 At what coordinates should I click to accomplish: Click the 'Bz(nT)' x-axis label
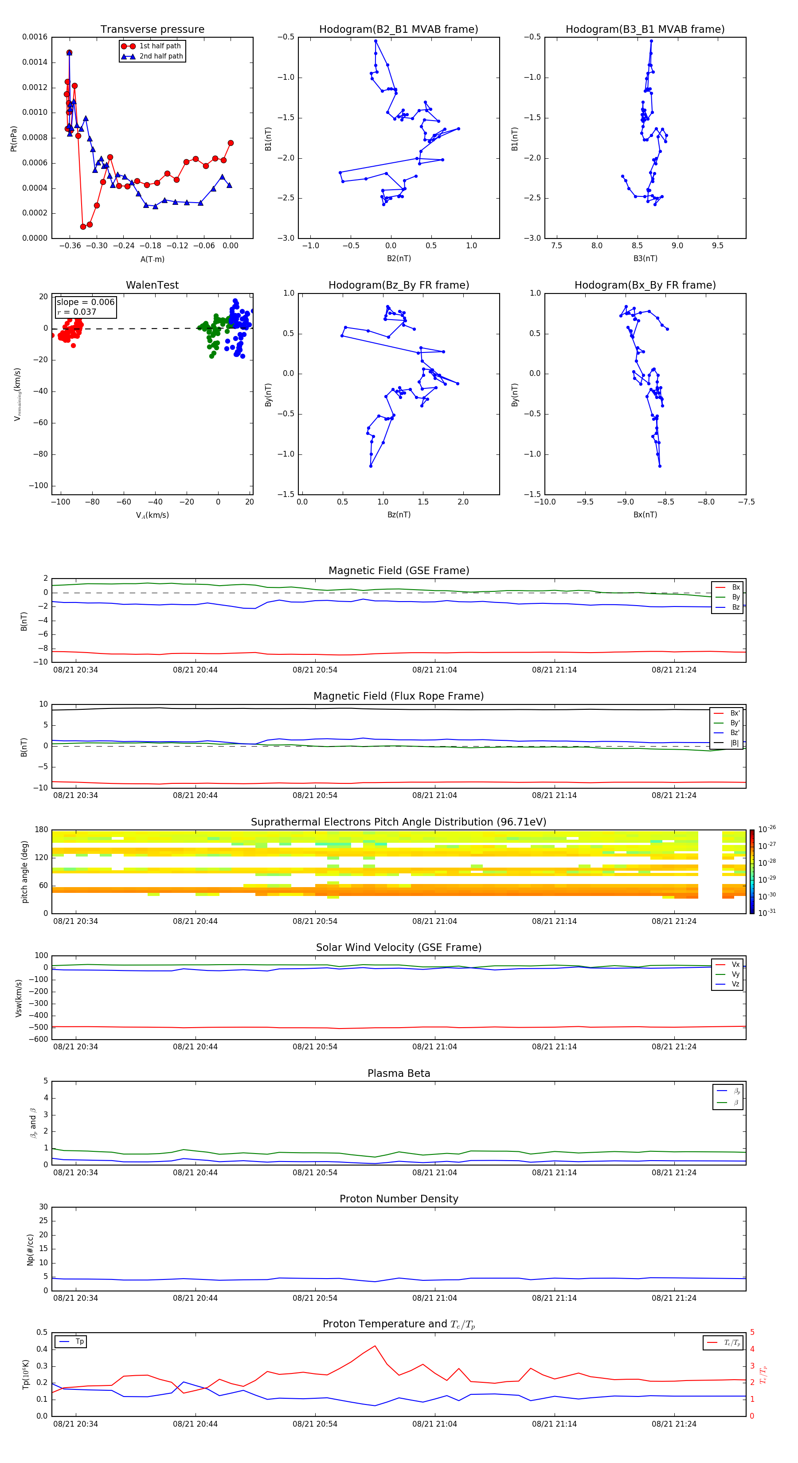click(x=399, y=515)
